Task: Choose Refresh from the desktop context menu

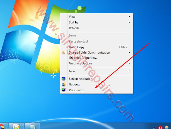Action: (x=96, y=28)
